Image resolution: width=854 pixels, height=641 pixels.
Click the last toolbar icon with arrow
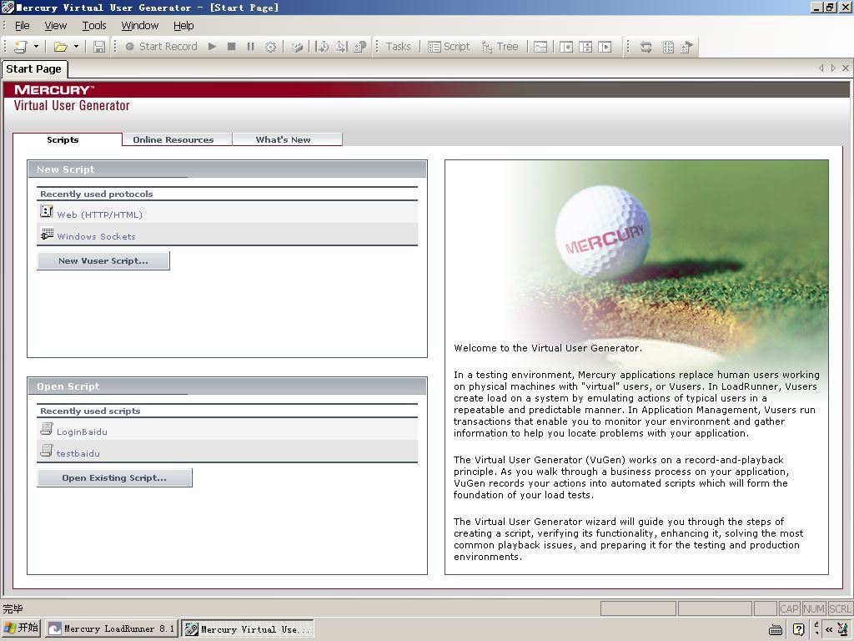(x=687, y=47)
